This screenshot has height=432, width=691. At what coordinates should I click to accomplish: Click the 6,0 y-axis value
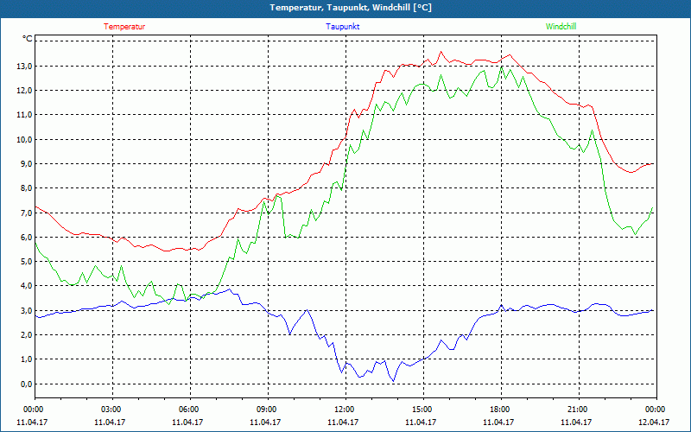click(27, 237)
